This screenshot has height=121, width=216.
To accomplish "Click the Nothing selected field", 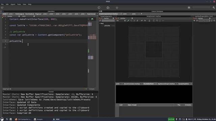I will 204,21.
